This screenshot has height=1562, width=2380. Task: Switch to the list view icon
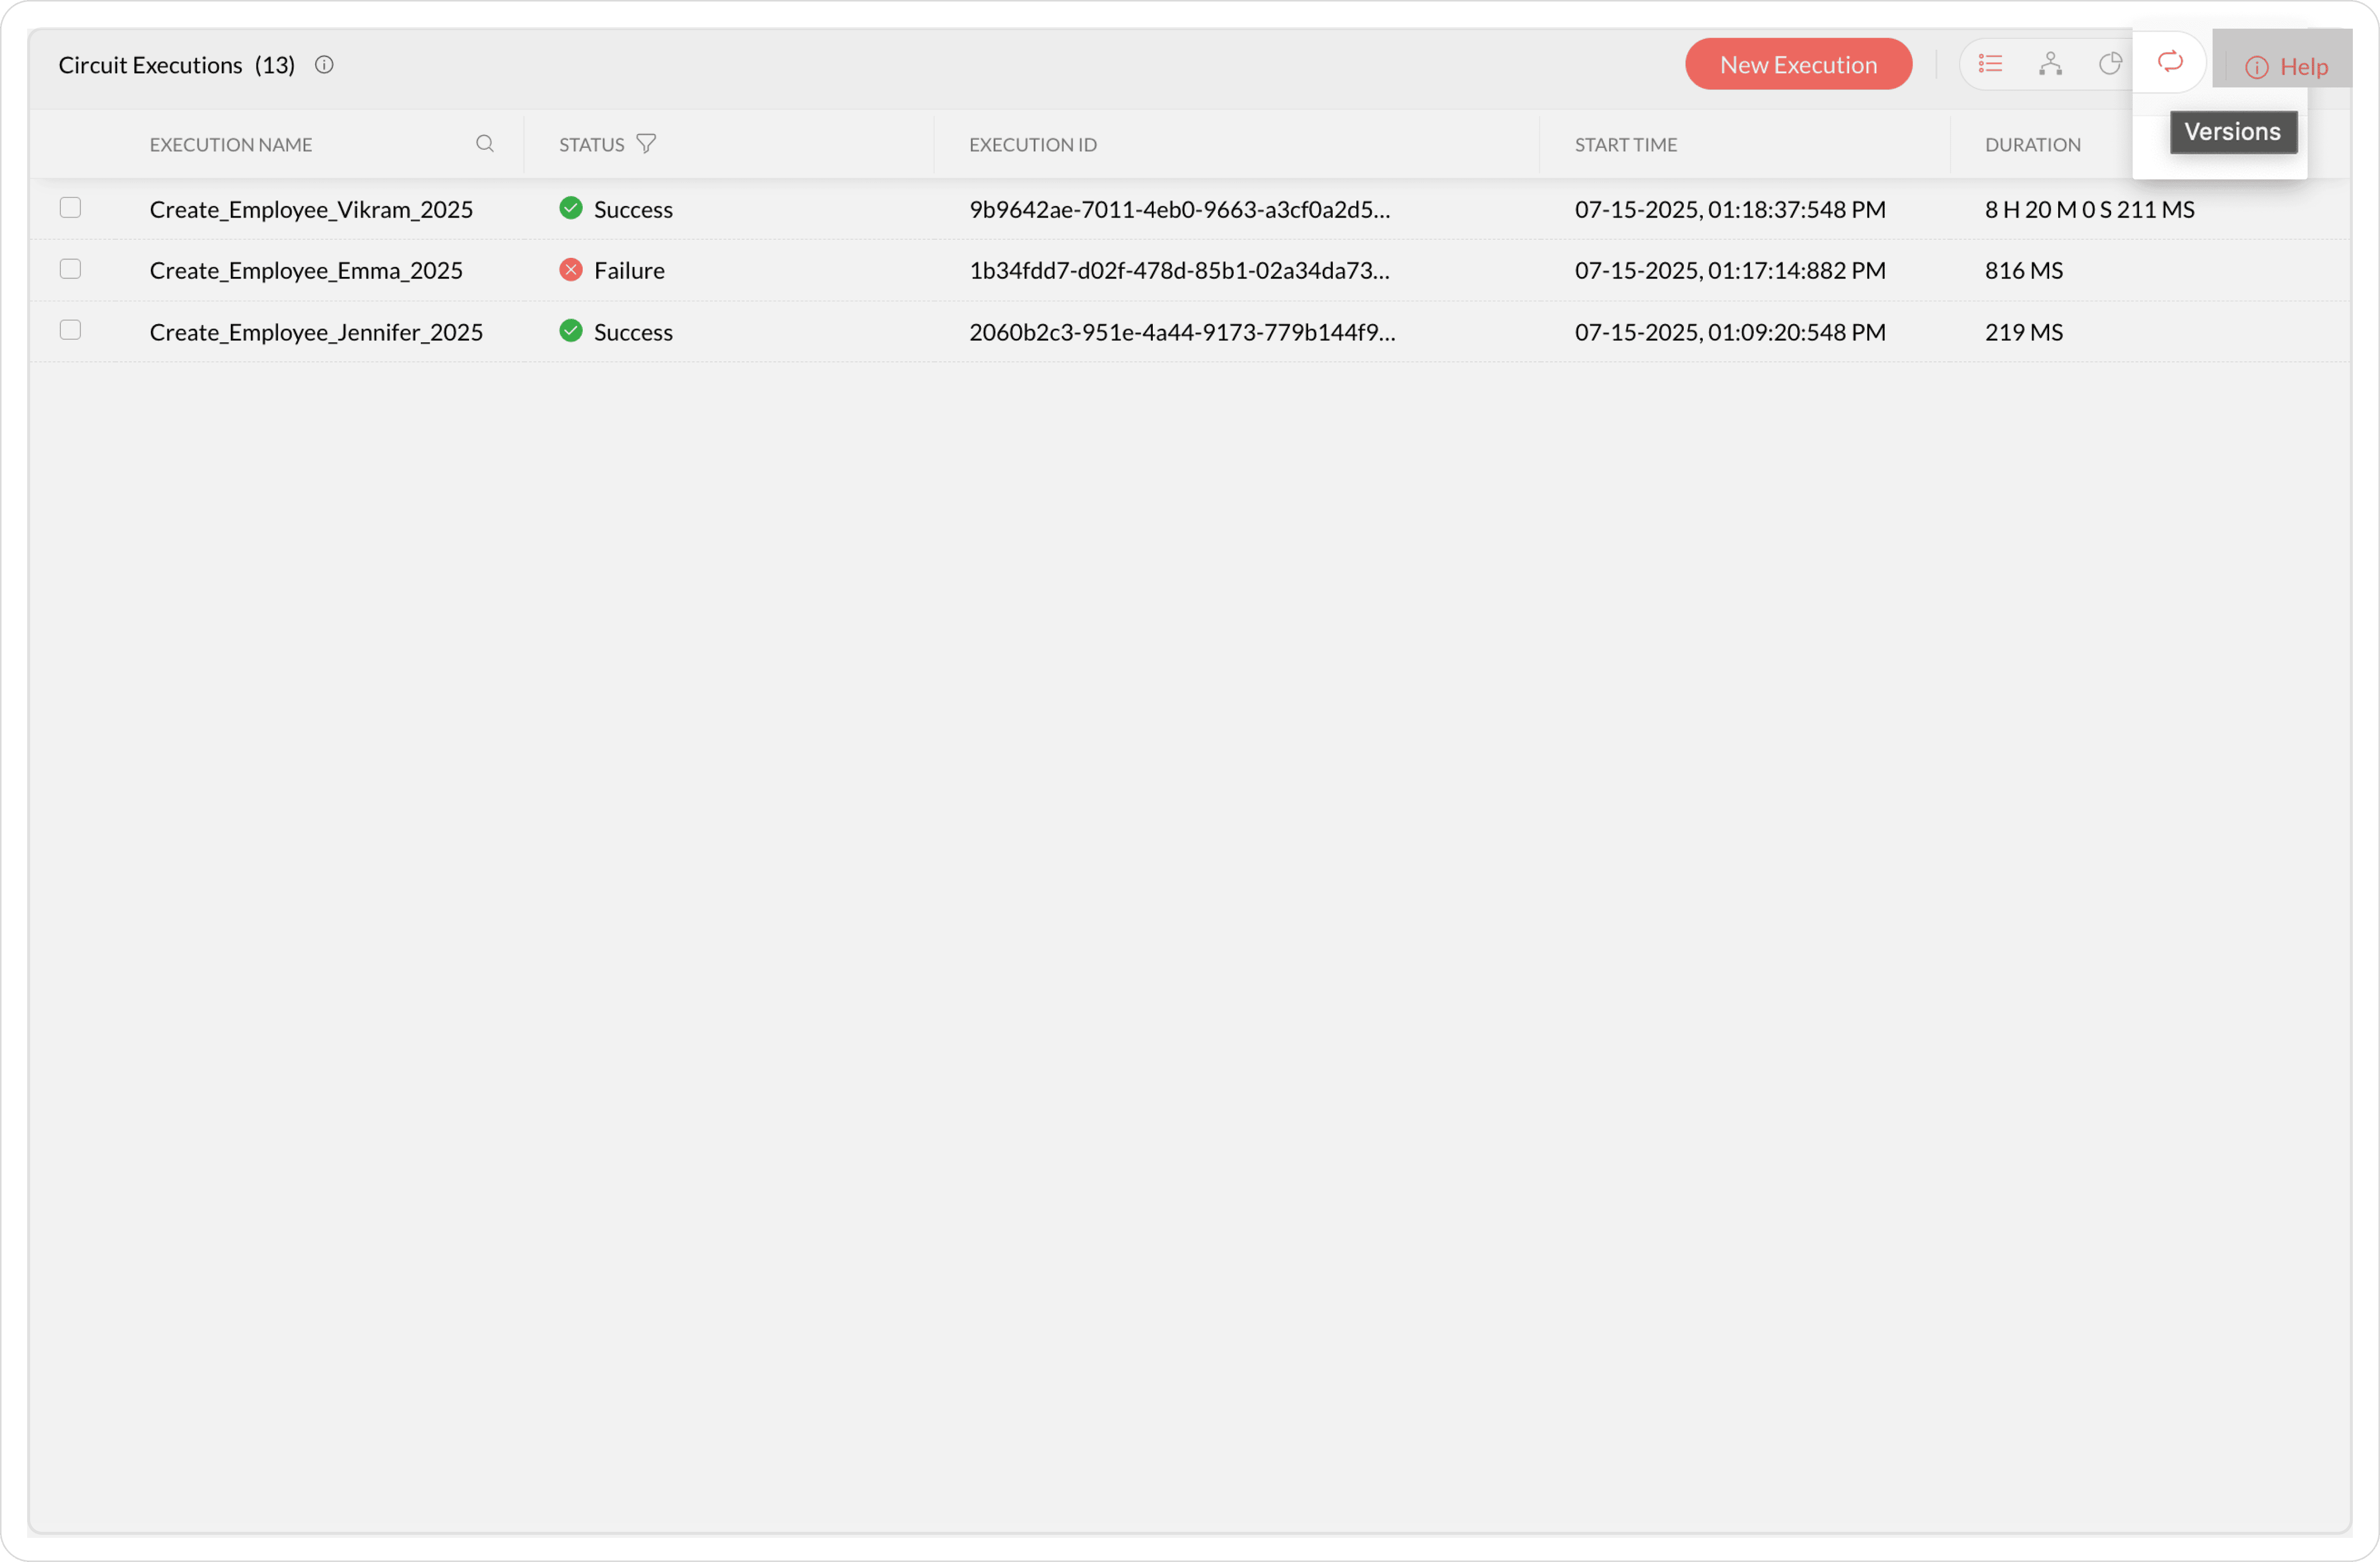(x=1990, y=64)
